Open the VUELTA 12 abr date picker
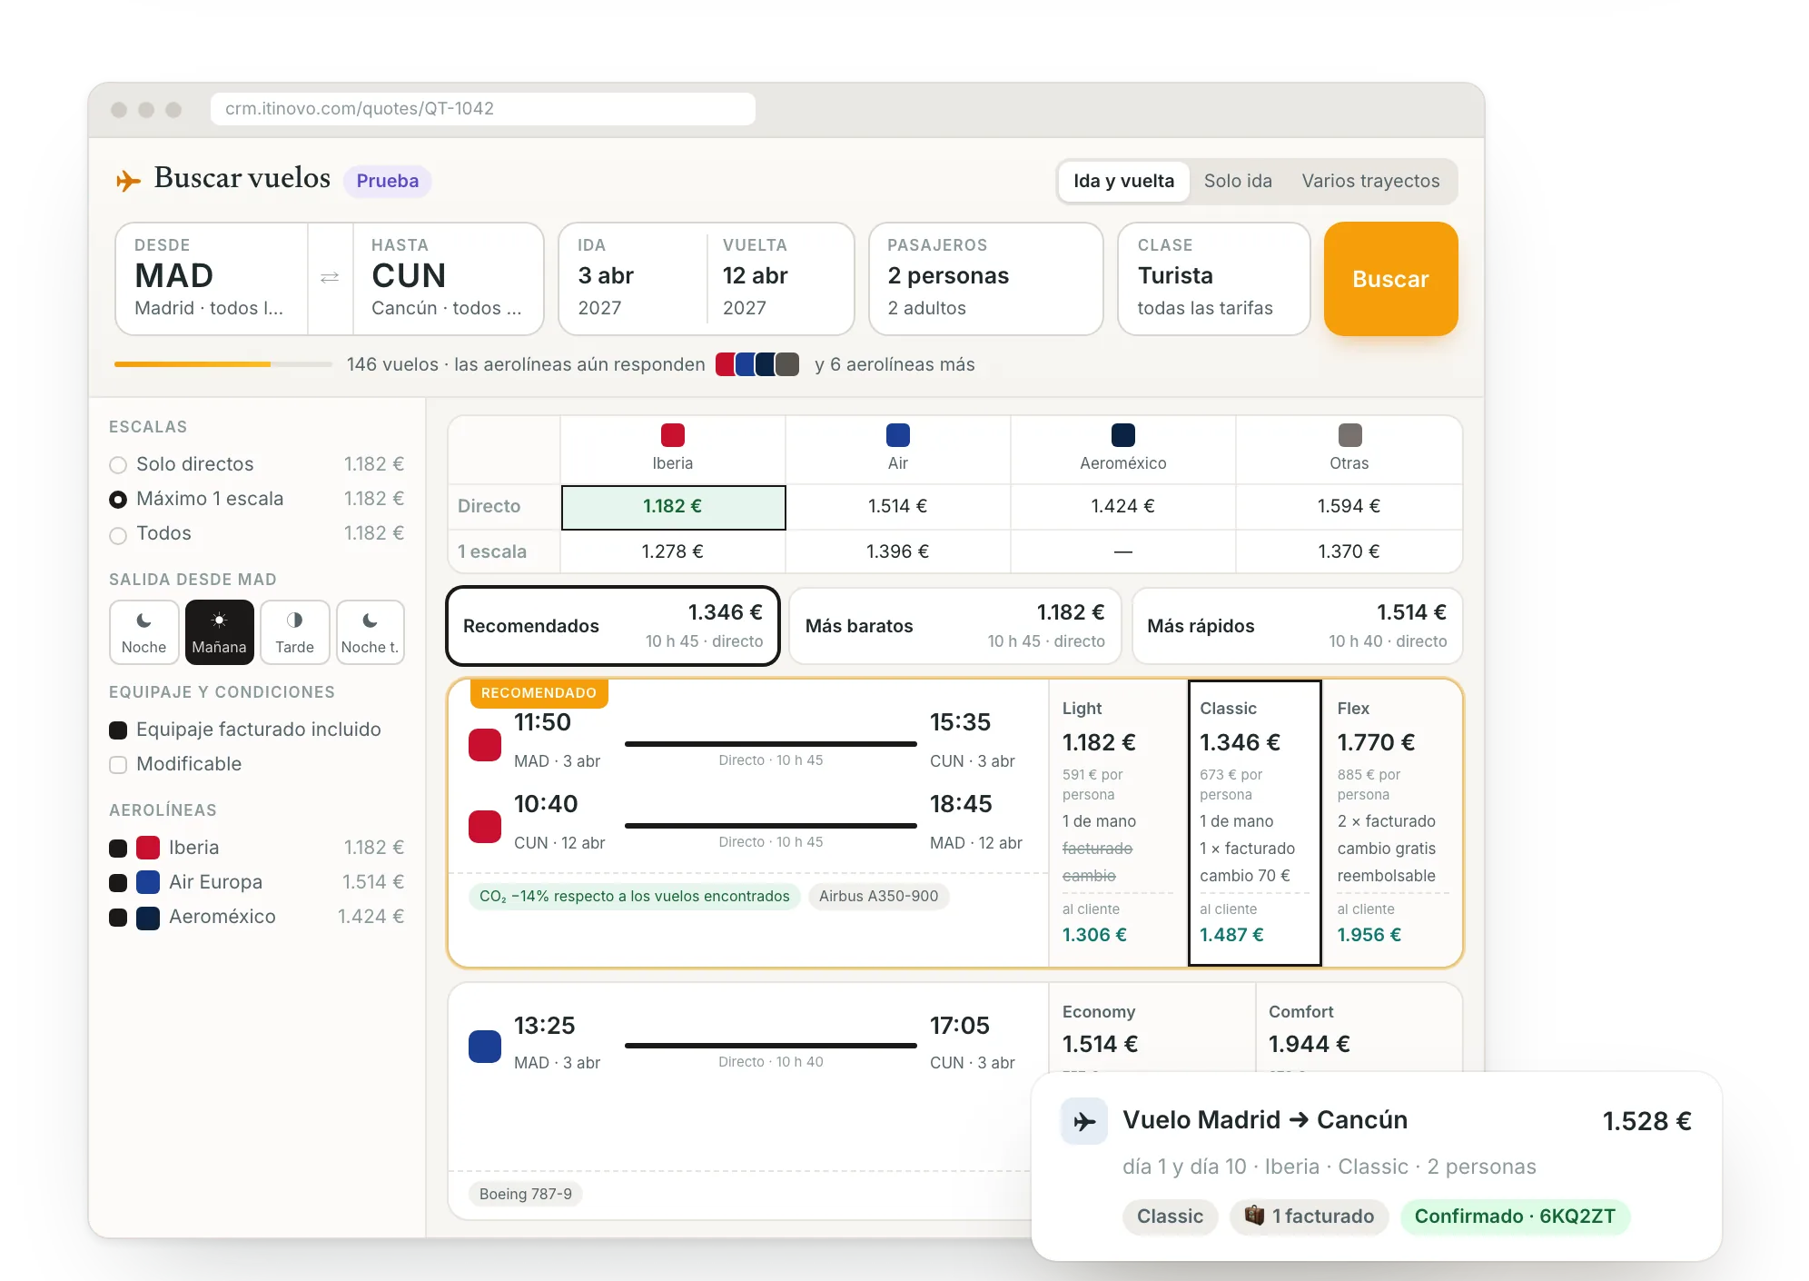The height and width of the screenshot is (1281, 1809). pos(780,279)
